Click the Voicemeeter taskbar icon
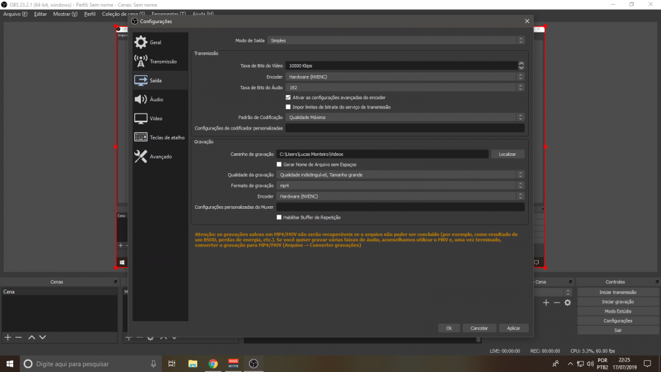The height and width of the screenshot is (372, 661). pos(233,363)
